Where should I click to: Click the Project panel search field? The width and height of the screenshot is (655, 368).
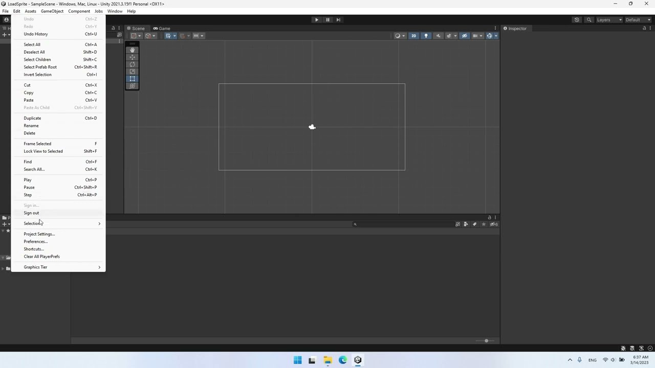point(403,224)
